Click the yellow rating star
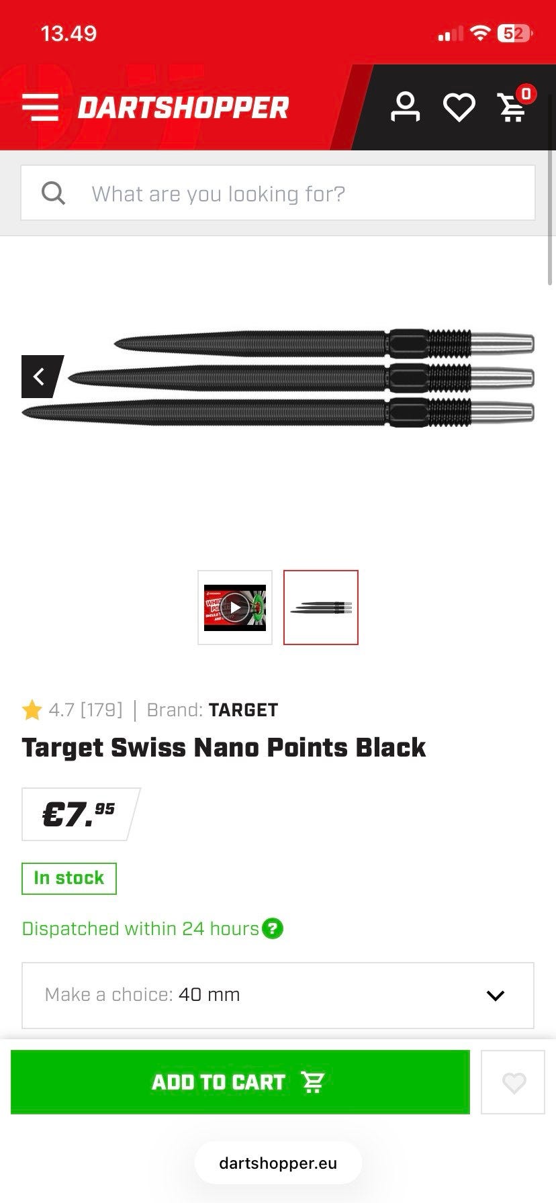The width and height of the screenshot is (556, 1203). (x=32, y=710)
